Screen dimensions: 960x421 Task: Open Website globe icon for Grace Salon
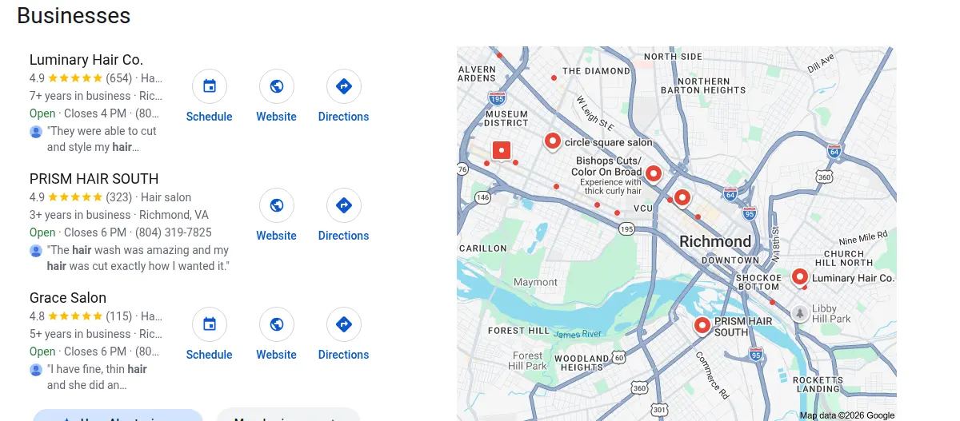(277, 324)
